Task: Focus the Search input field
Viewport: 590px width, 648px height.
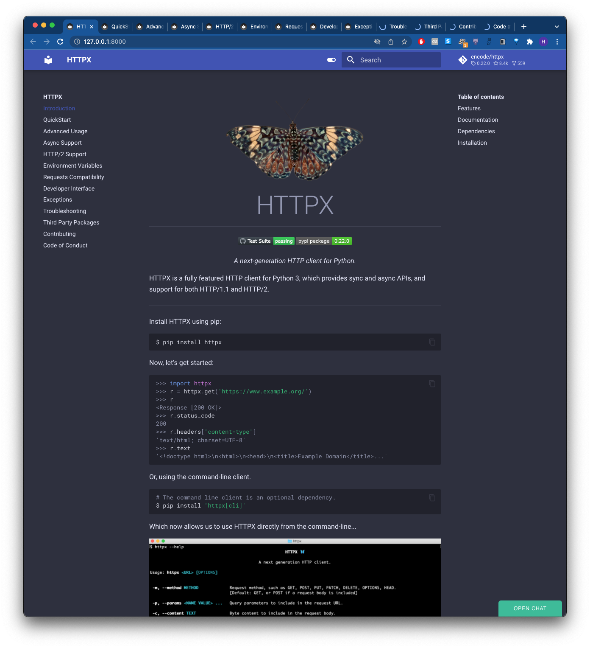Action: click(391, 60)
